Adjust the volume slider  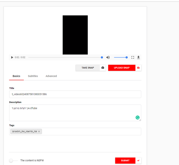pos(121,57)
